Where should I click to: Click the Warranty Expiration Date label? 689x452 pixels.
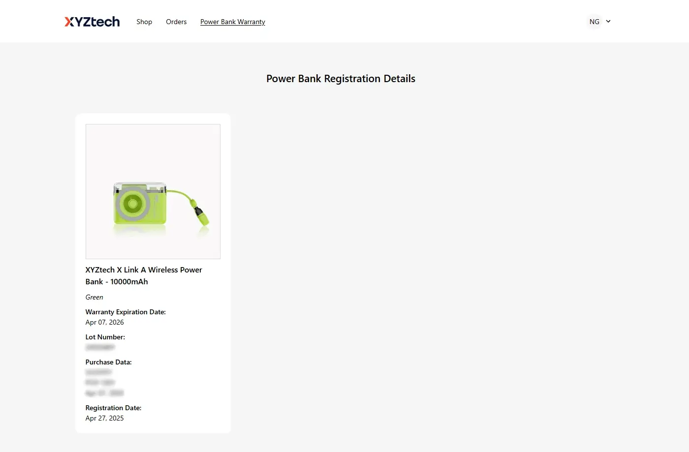pyautogui.click(x=125, y=312)
